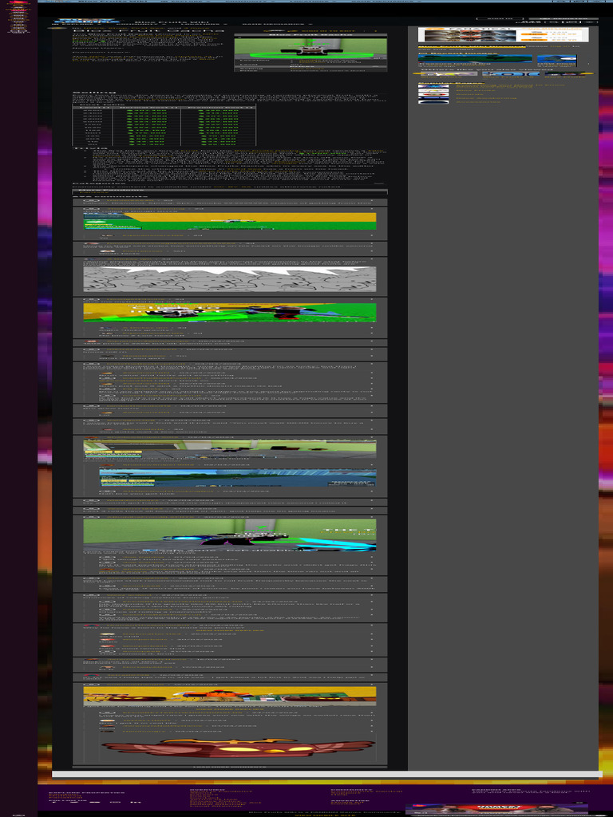Viewport: 613px width, 817px height.
Task: Open the green room comment screenshot
Action: (229, 448)
